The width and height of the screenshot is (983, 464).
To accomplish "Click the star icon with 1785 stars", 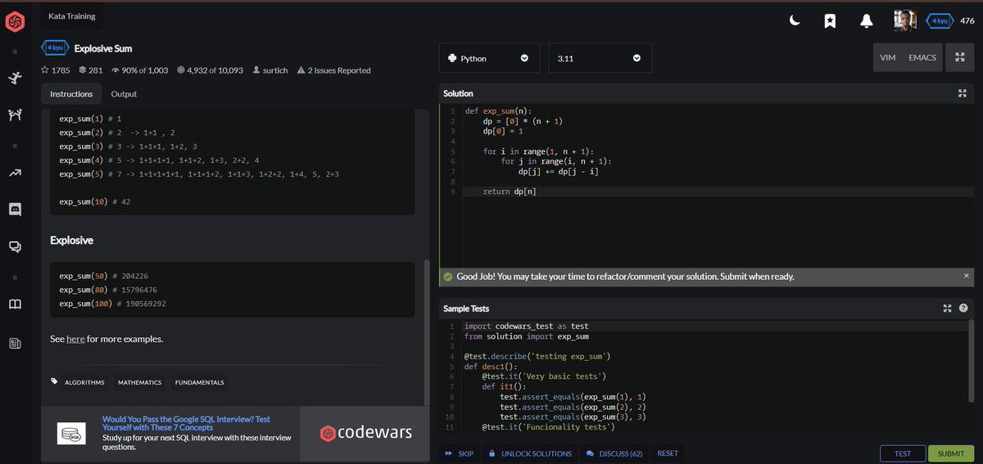I will coord(56,70).
